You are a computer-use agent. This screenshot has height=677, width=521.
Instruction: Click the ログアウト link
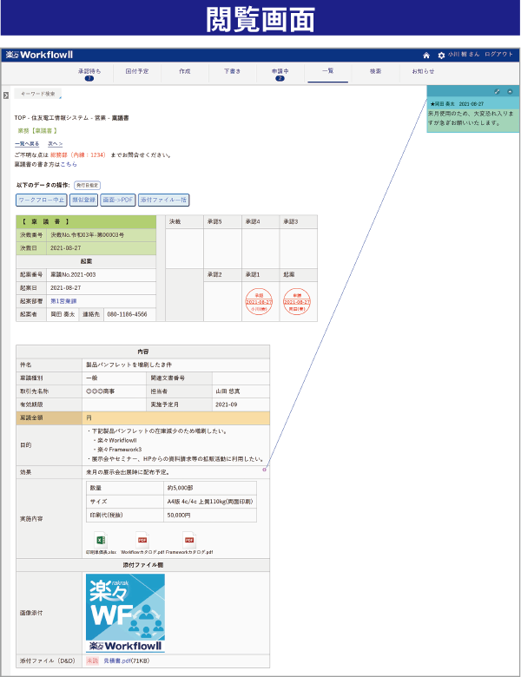pyautogui.click(x=499, y=55)
